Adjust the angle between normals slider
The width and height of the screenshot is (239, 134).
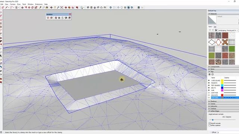click(213, 120)
